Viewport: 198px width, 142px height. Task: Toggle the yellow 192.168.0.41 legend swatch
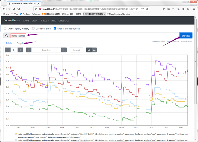click(x=16, y=134)
